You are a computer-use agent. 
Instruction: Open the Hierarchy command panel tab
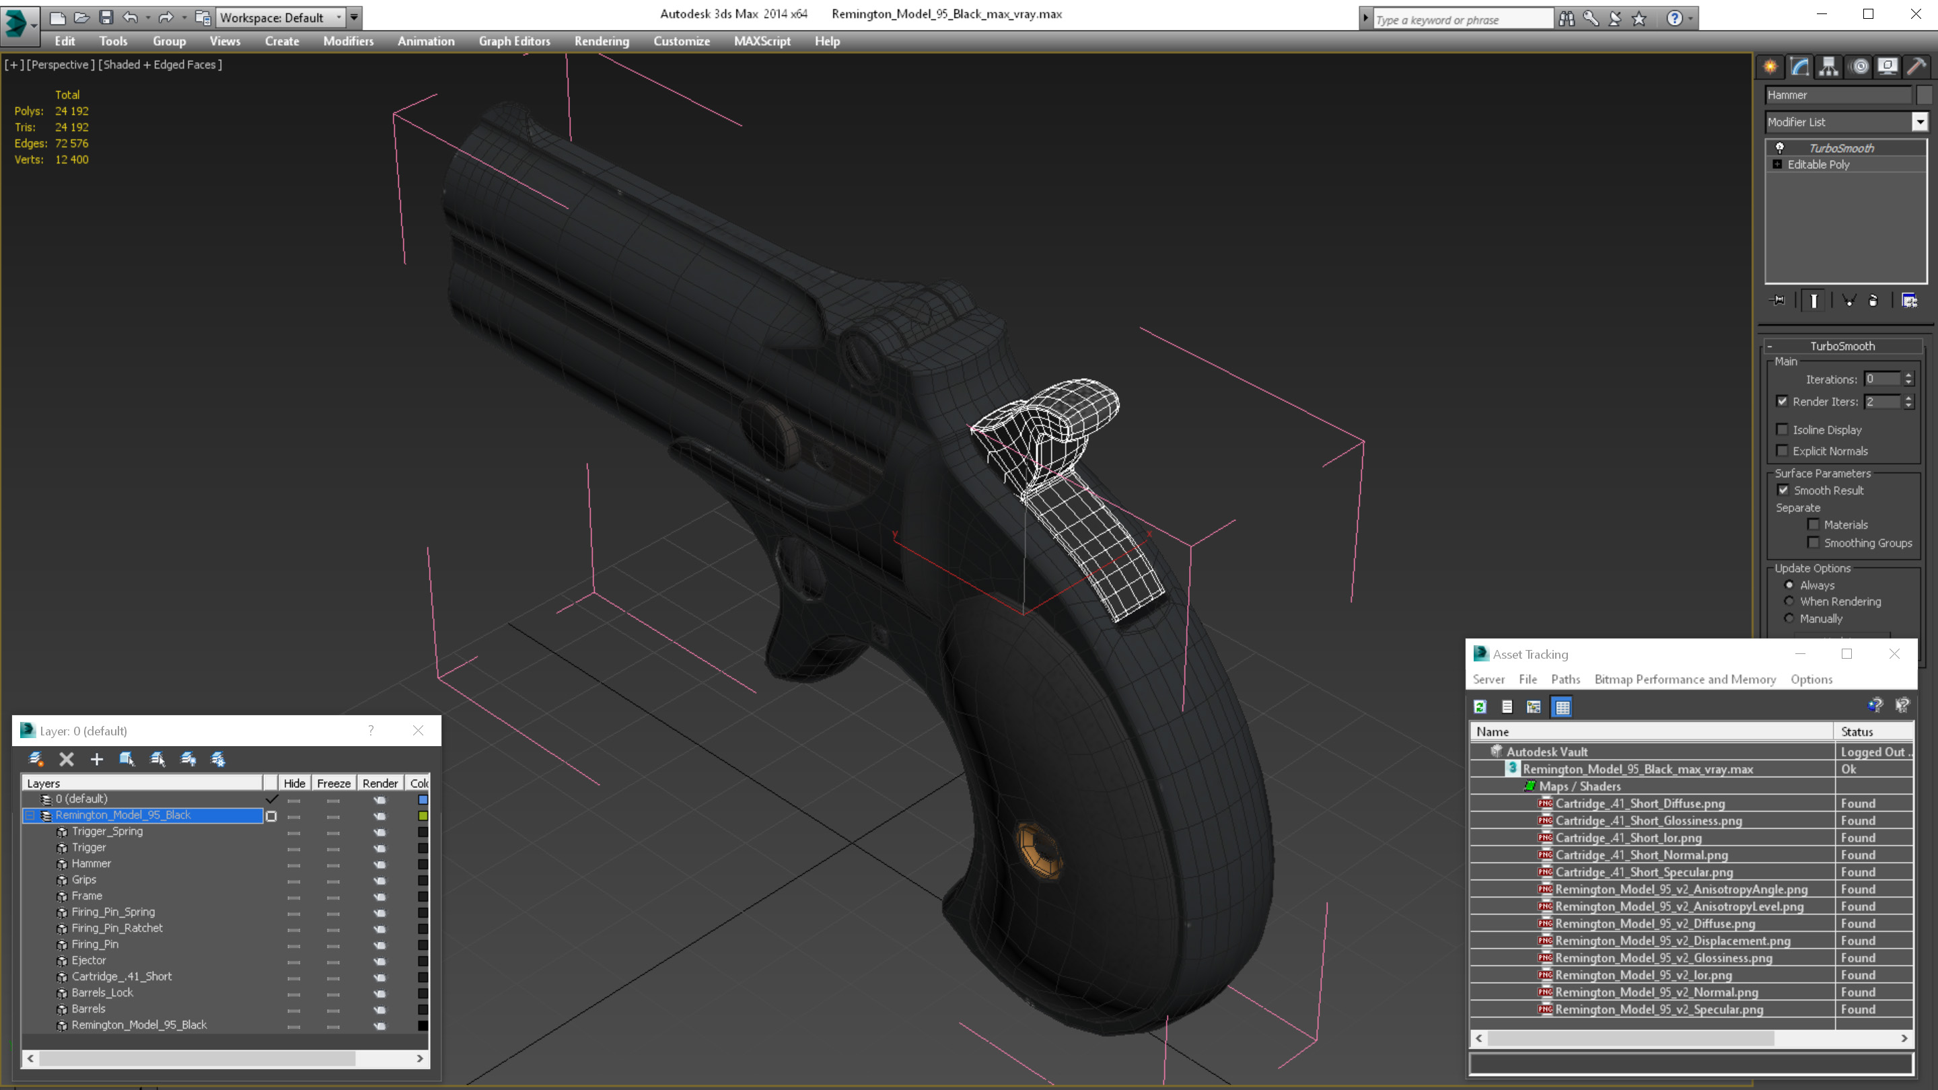(1829, 67)
